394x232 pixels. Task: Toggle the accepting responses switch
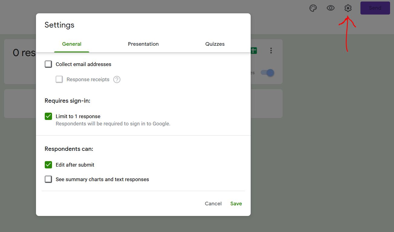coord(267,73)
